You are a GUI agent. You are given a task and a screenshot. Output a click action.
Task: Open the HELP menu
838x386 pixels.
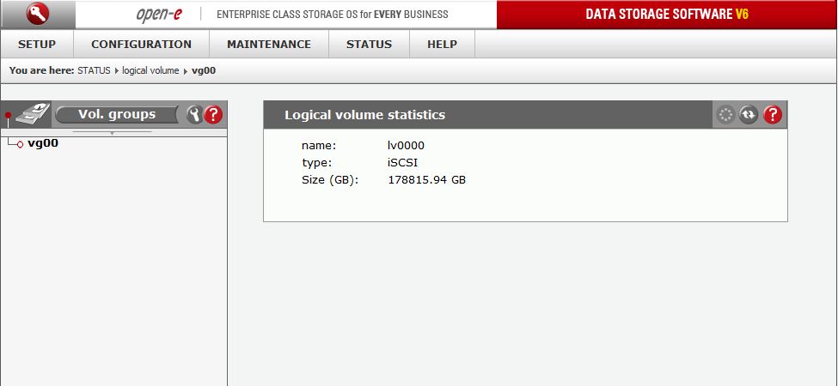coord(442,45)
